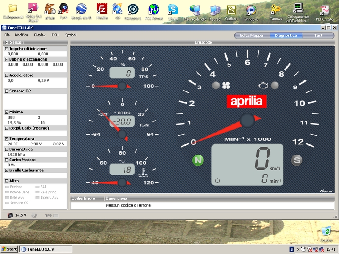This screenshot has width=339, height=254.
Task: Open the ECU menu
Action: coord(55,35)
